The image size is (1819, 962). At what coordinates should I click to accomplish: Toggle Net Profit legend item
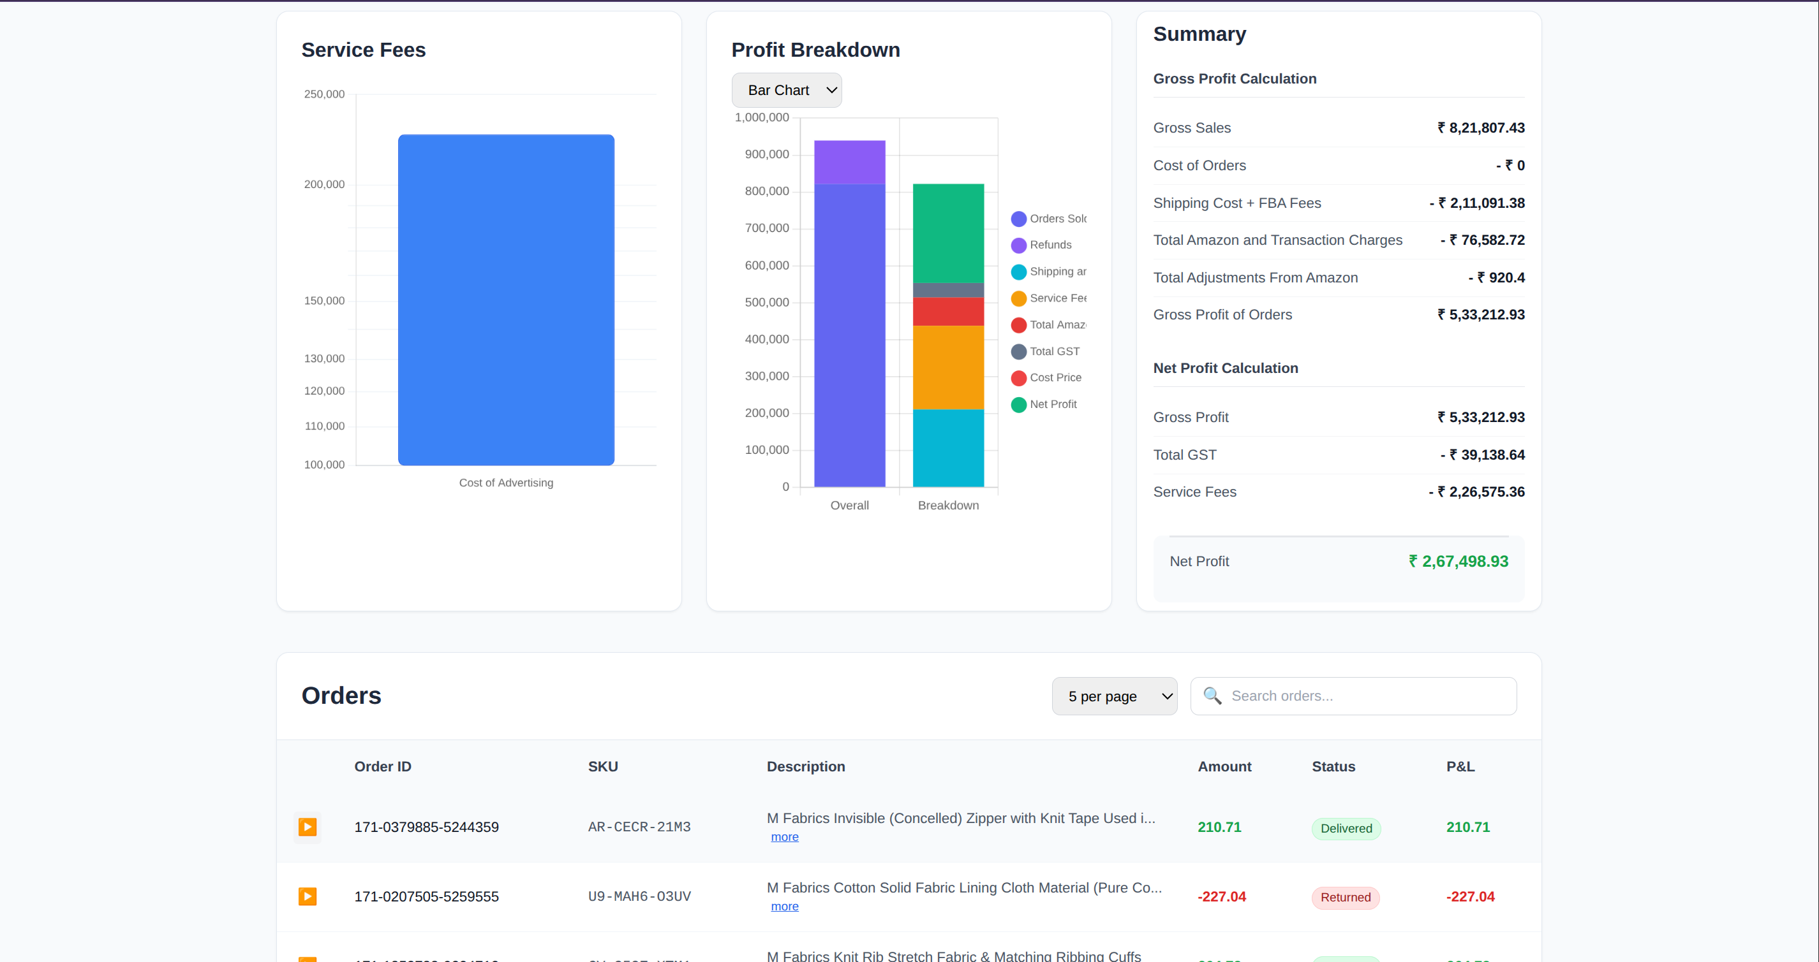[x=1044, y=404]
